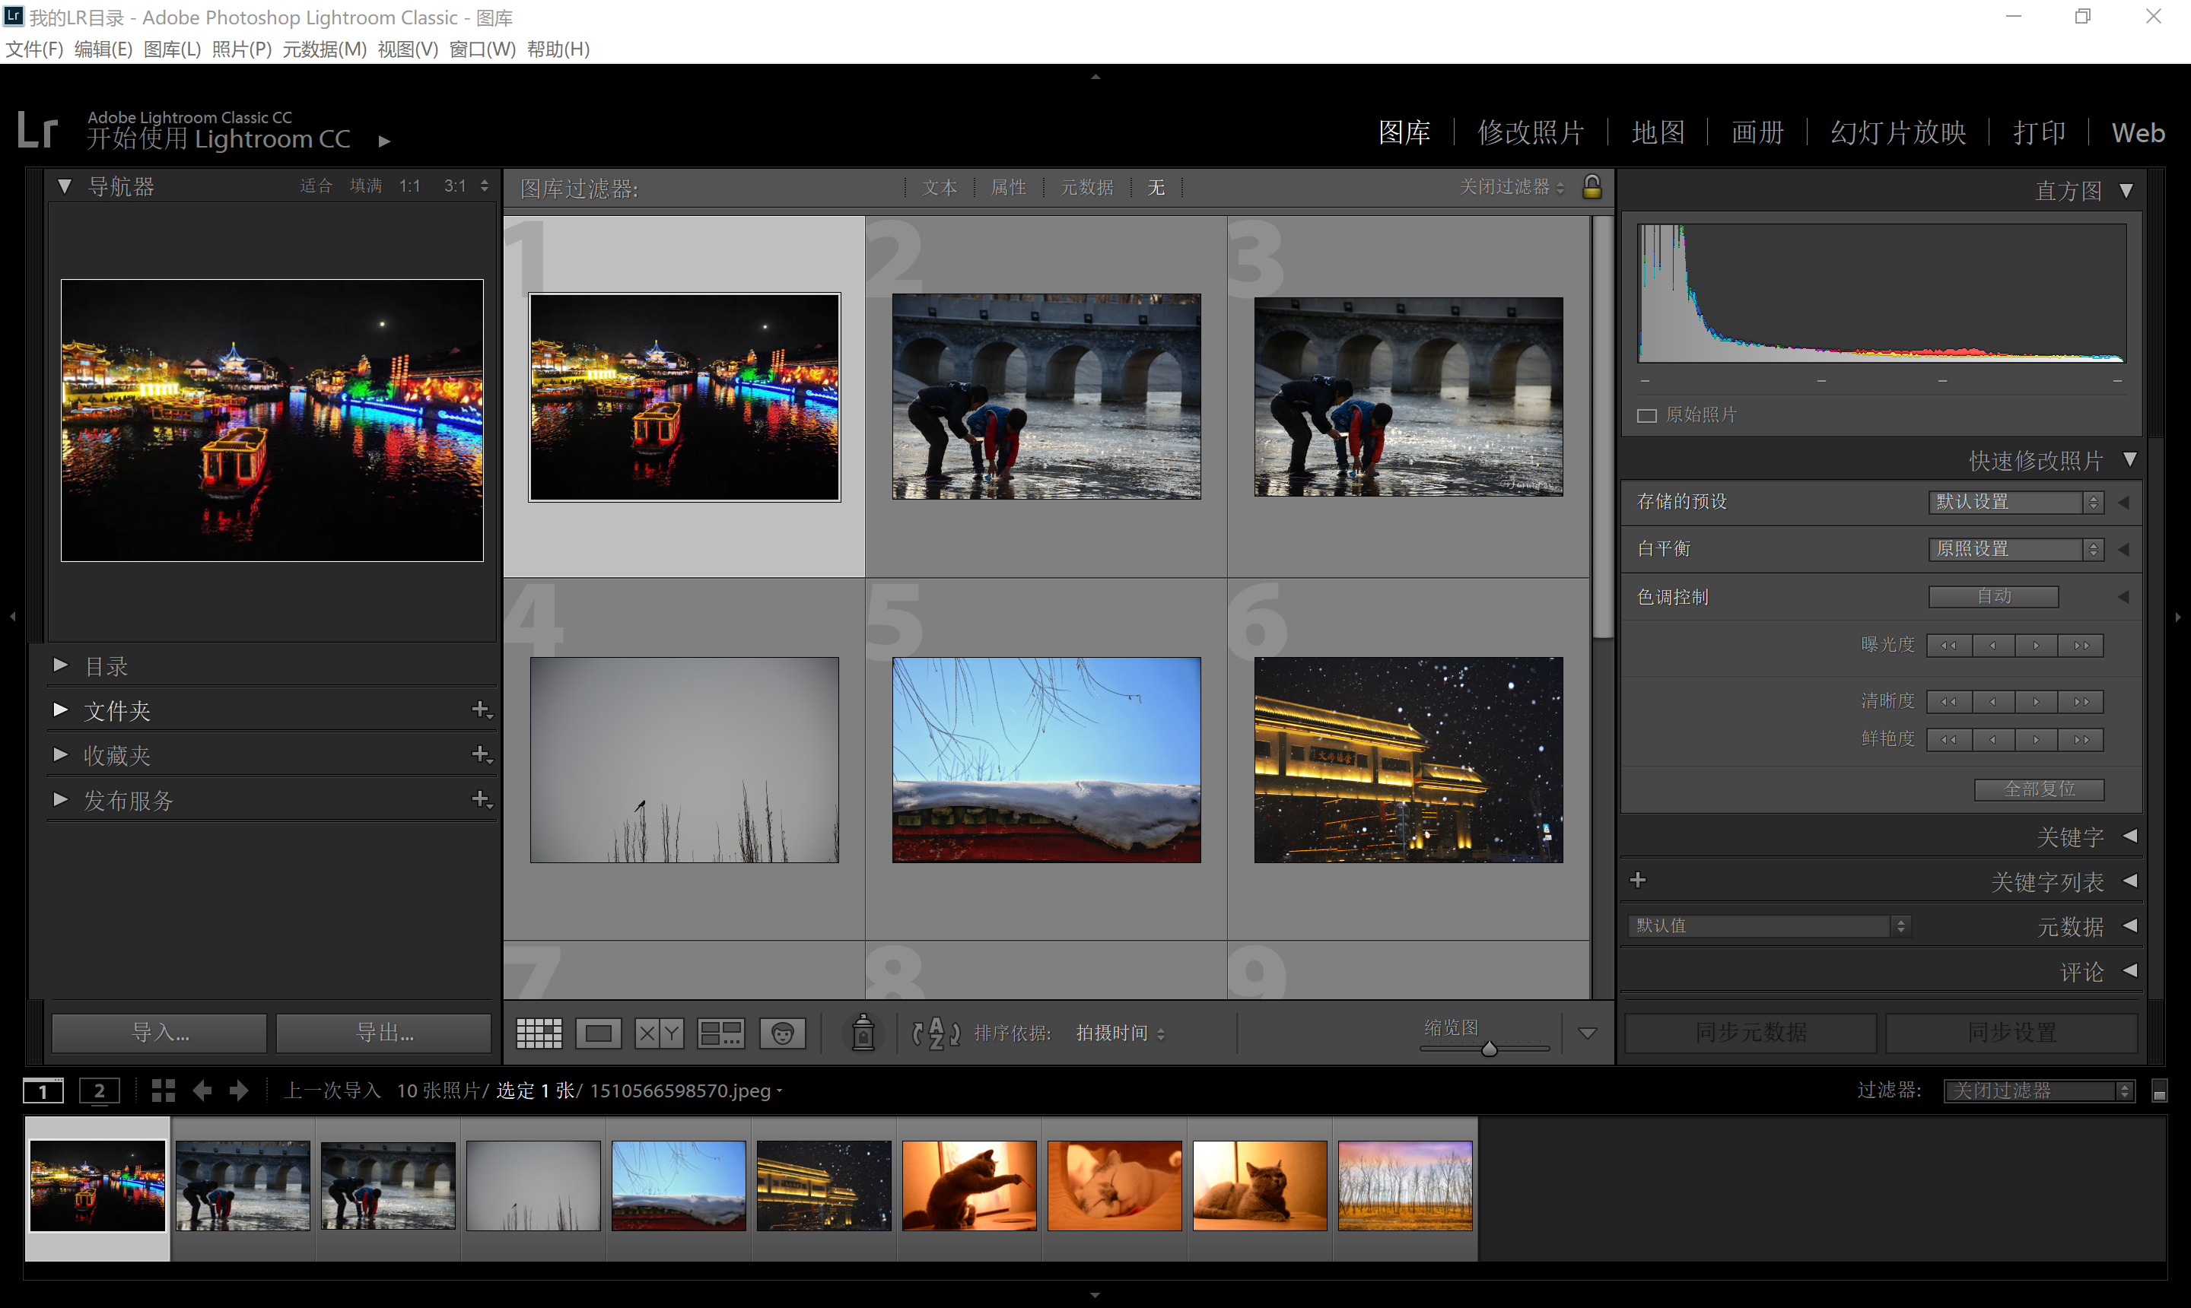Select 文本 filter in library filter bar
Screen dimensions: 2191x1308
pos(939,188)
